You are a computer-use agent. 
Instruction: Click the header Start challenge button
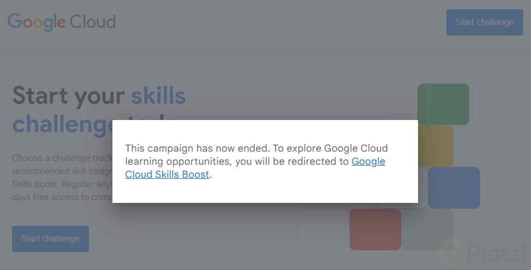[484, 22]
